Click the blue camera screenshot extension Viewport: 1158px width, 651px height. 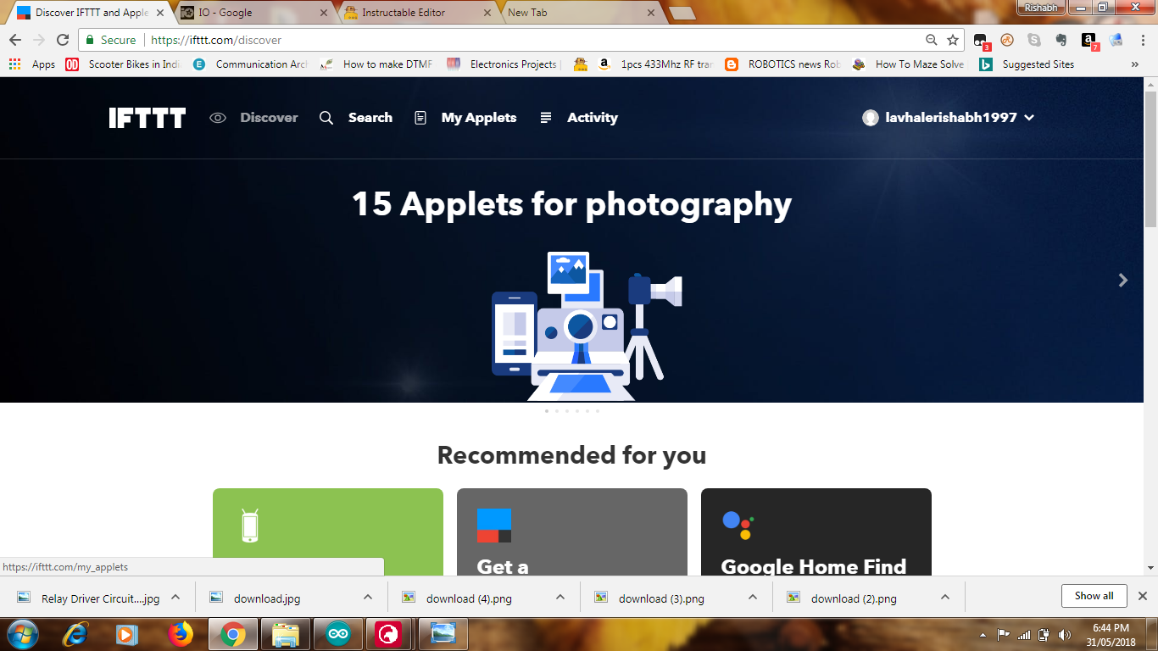point(1116,40)
